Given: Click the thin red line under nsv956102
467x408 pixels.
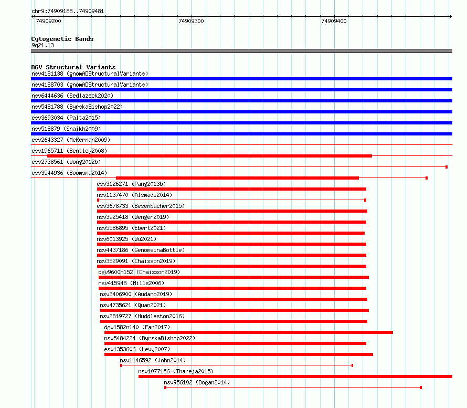Looking at the screenshot, I should [x=293, y=388].
